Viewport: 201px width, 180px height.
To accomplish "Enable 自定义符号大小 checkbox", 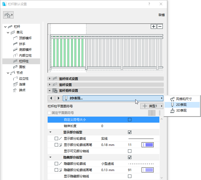I will 130,120.
